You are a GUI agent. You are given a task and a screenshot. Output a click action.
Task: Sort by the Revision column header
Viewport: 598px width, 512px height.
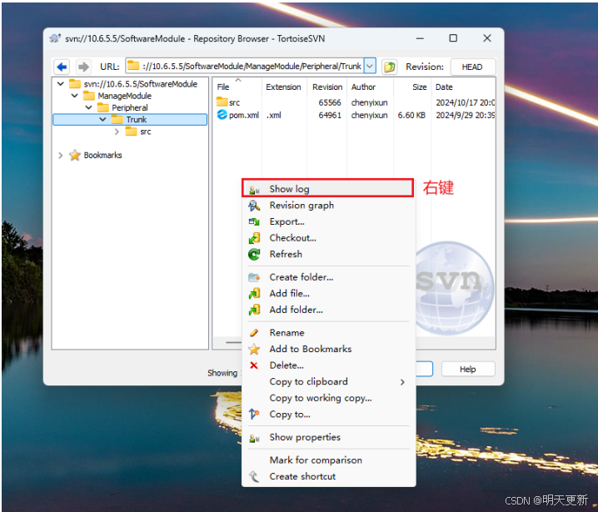(327, 87)
